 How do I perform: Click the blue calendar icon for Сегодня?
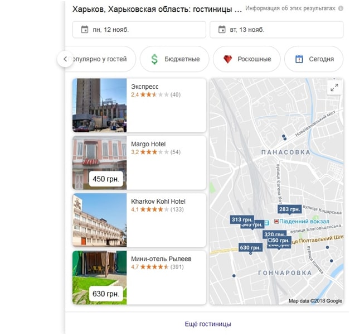(x=299, y=59)
